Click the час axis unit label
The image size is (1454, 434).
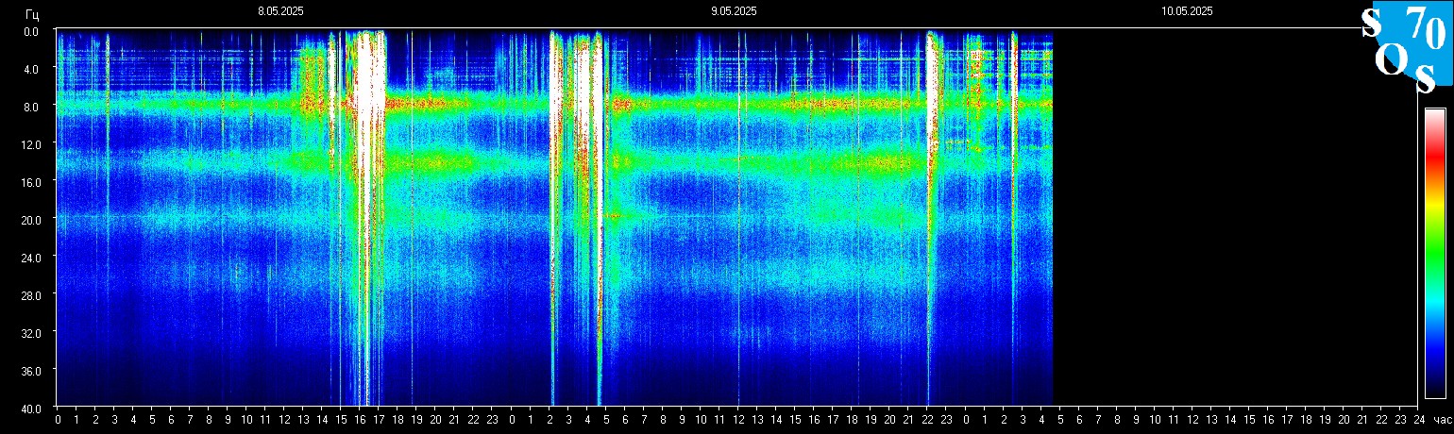point(1441,420)
